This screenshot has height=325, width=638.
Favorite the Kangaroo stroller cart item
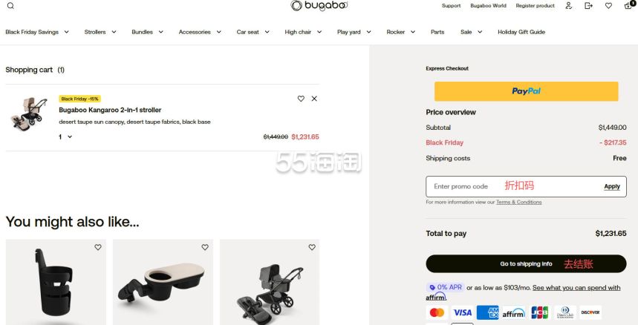[x=301, y=99]
